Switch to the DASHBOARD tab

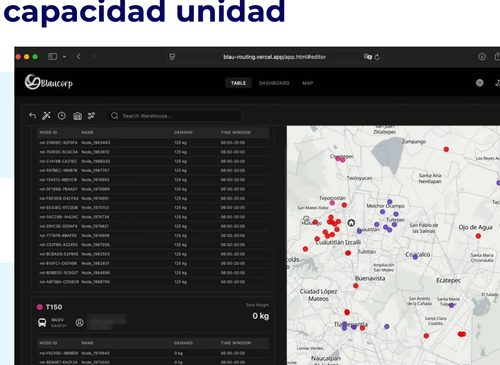point(274,83)
